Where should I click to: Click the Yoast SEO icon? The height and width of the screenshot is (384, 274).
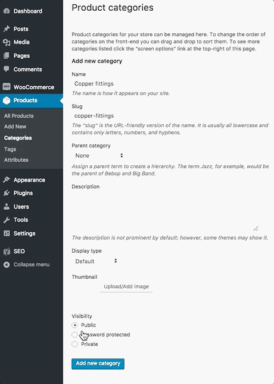[x=7, y=251]
